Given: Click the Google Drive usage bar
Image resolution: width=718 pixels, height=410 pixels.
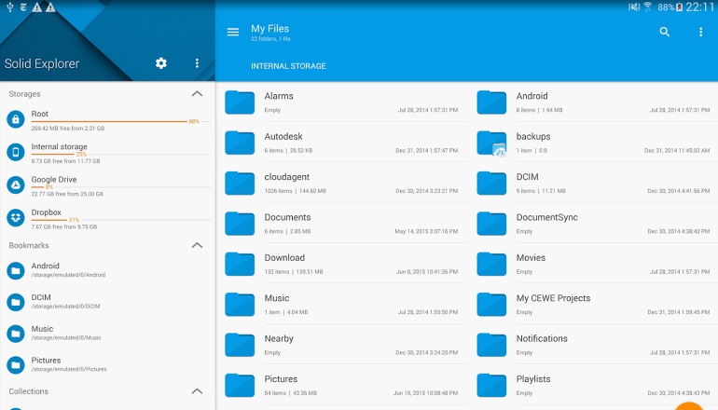Looking at the screenshot, I should tap(121, 187).
